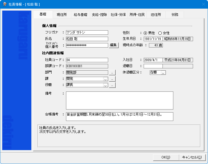Click the browse button next to 部門

(112, 73)
